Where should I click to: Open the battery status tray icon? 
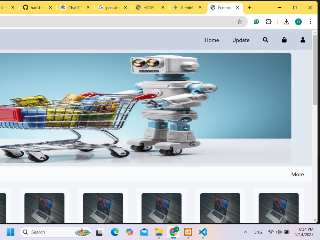[x=287, y=232]
